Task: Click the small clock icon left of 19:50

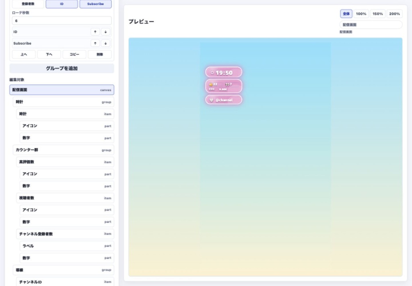Action: [x=212, y=72]
